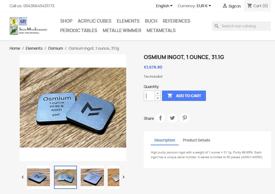
Task: Switch to Product Details tab
Action: pos(197,140)
